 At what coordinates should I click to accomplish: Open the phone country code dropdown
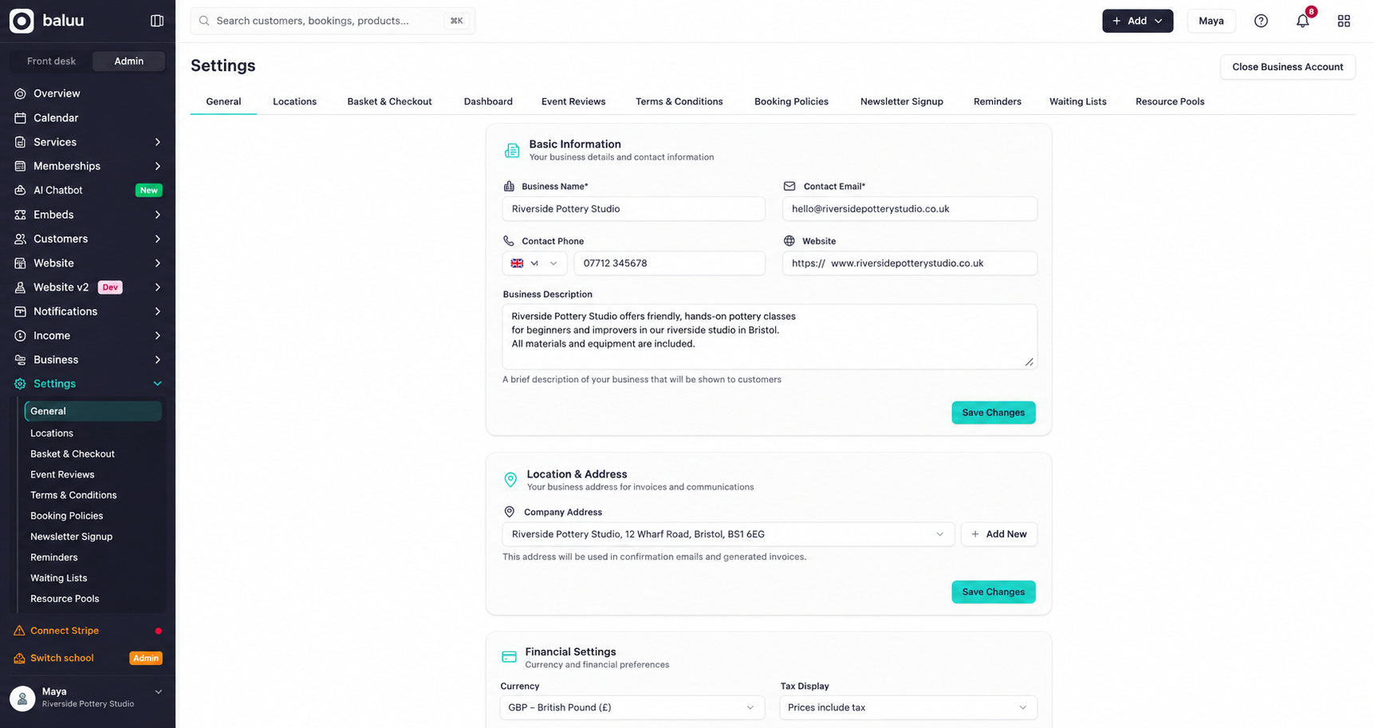[534, 263]
